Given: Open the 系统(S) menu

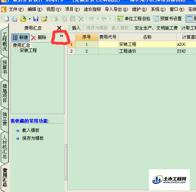Looking at the screenshot, I should [158, 9].
